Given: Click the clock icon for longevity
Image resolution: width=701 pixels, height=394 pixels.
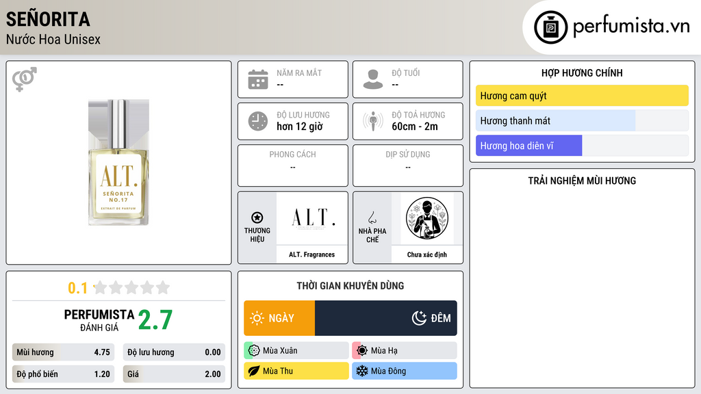Looking at the screenshot, I should pos(258,121).
